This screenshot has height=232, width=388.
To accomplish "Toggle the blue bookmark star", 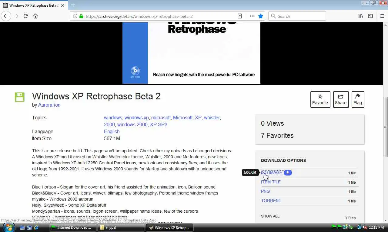I will click(261, 16).
